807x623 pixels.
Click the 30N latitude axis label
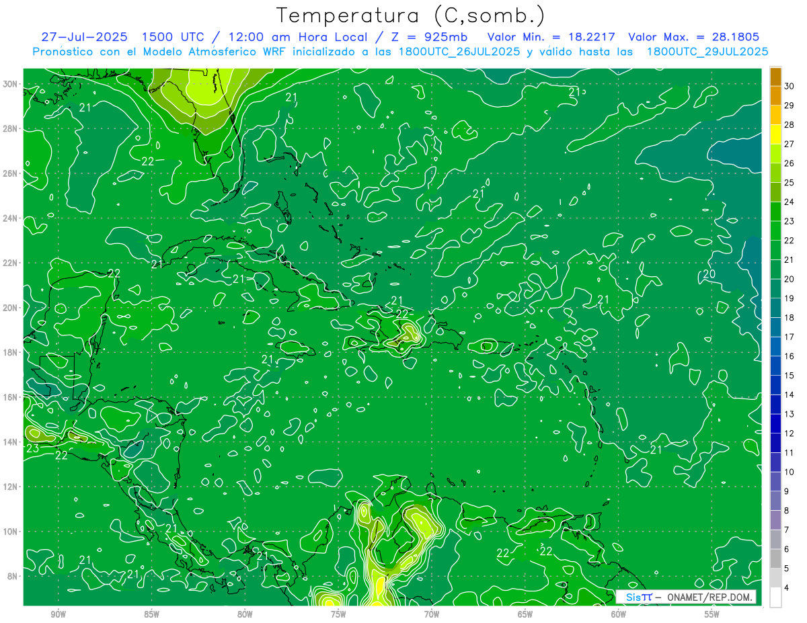coord(10,84)
